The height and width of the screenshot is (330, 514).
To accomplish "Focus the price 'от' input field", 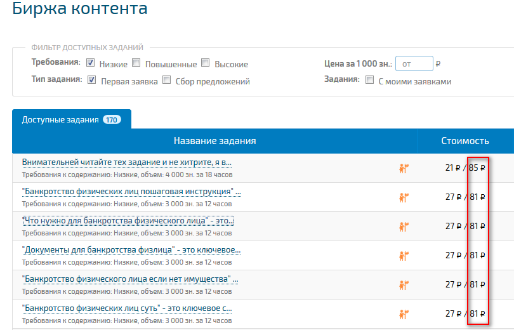I will click(x=414, y=63).
